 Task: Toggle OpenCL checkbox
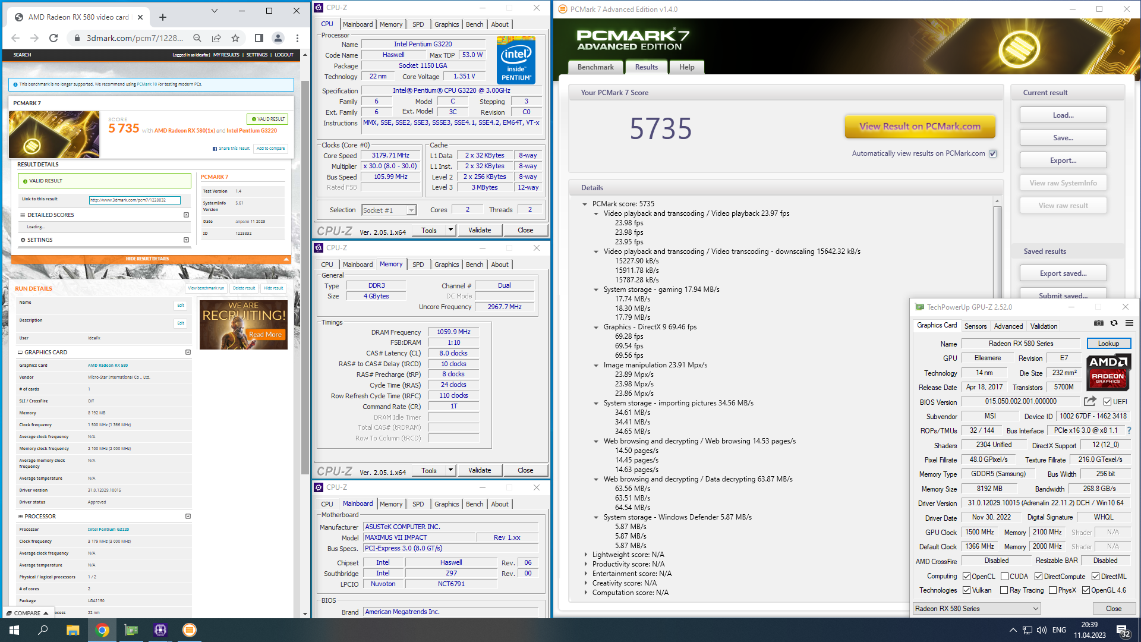[x=966, y=577]
